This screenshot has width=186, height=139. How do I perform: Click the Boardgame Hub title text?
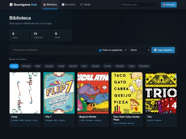25,4
